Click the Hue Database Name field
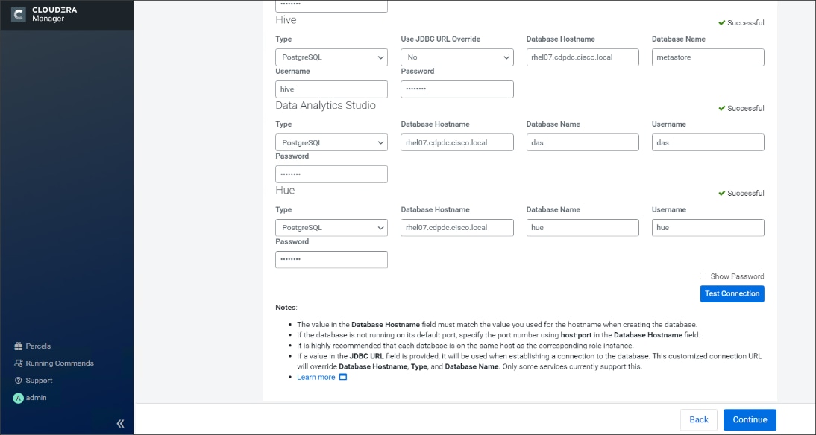Screen dimensions: 816x435 [x=583, y=228]
